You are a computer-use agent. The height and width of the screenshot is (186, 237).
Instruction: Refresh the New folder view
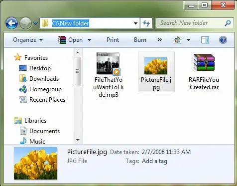click(x=146, y=23)
